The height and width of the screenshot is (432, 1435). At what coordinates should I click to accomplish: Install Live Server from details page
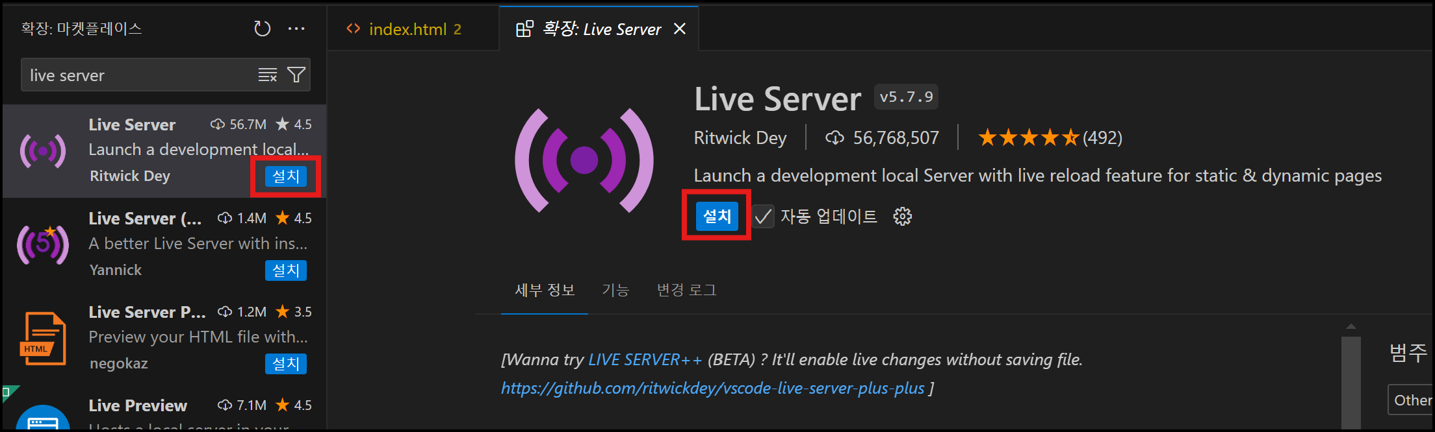point(717,216)
